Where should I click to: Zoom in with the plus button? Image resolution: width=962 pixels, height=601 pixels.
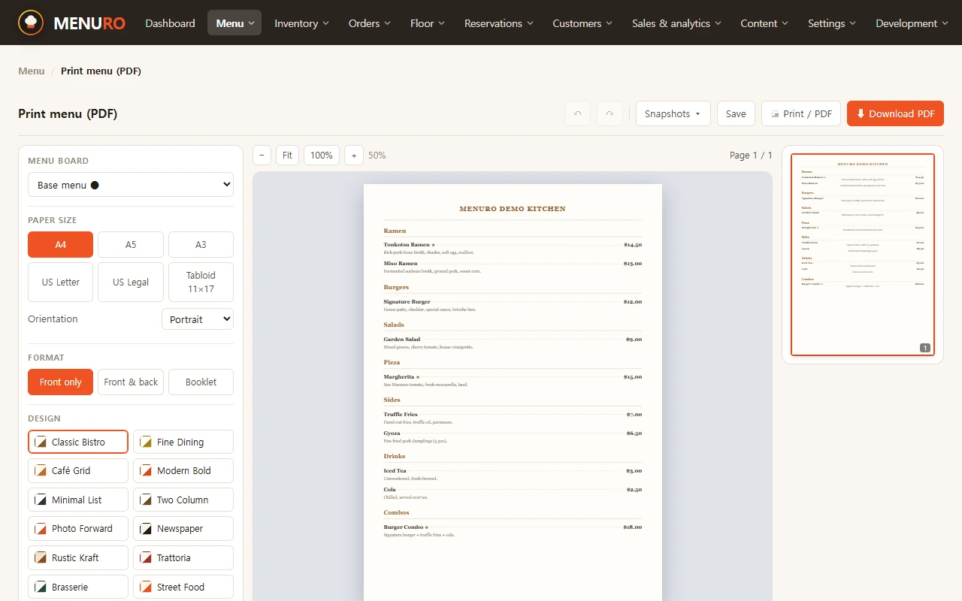[354, 156]
